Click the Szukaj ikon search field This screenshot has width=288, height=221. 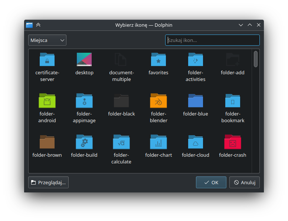click(x=212, y=40)
